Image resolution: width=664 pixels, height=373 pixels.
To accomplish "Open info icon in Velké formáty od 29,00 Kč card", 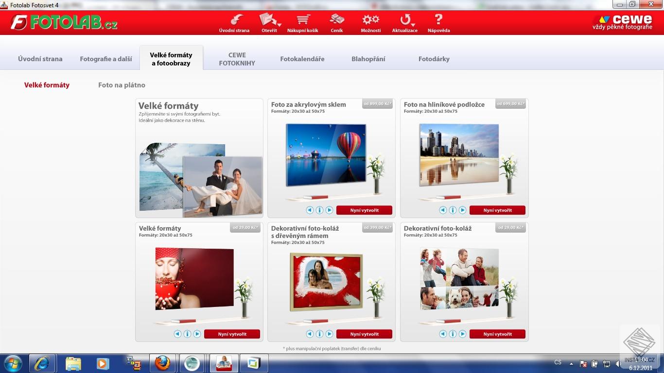I will point(187,334).
